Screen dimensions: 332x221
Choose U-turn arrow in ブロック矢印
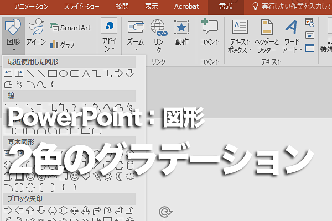108,211
